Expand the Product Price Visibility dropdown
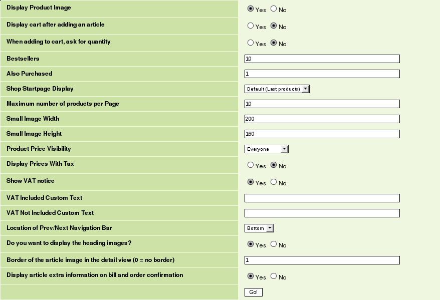 click(x=267, y=149)
